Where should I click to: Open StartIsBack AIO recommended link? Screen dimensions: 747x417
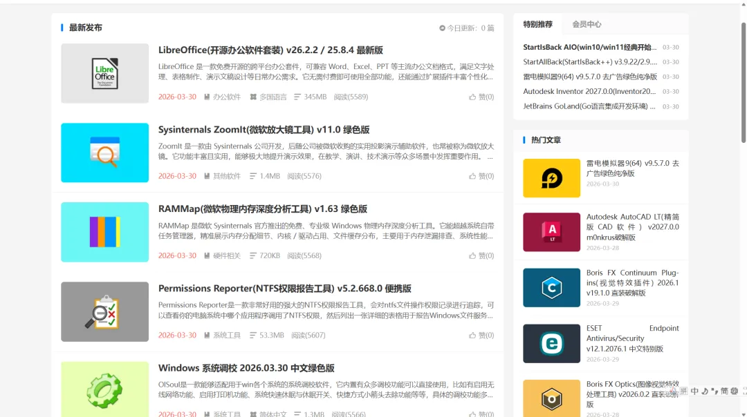tap(590, 47)
